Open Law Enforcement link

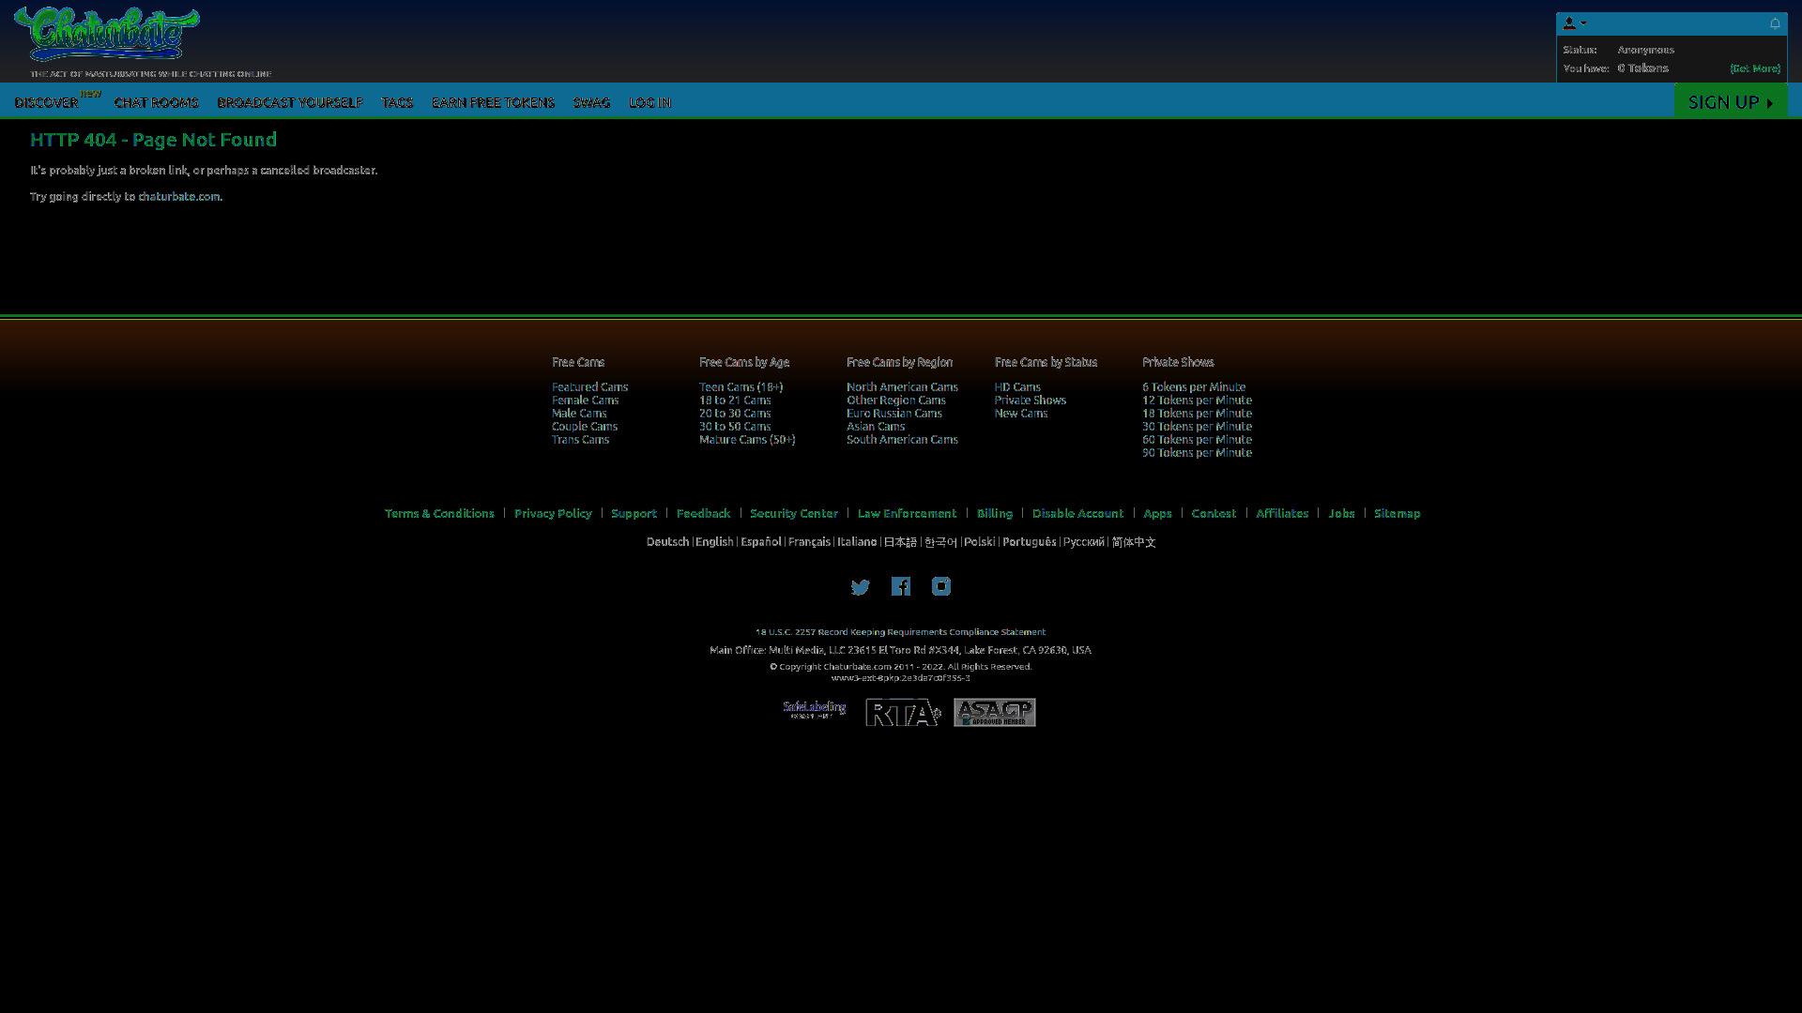pos(907,513)
